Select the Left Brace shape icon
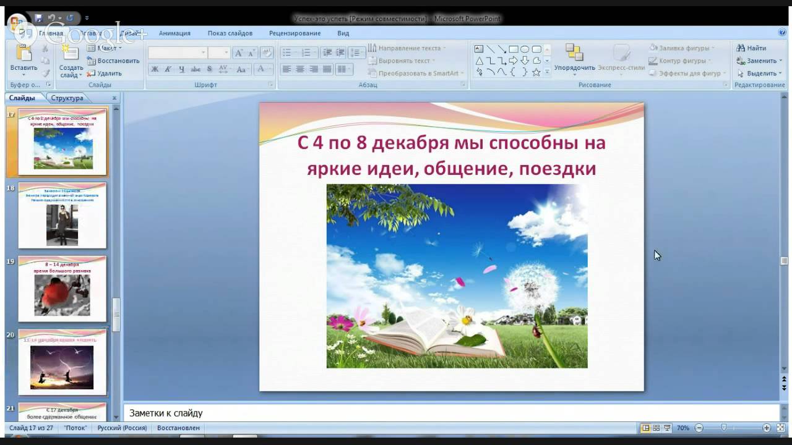 [x=514, y=72]
